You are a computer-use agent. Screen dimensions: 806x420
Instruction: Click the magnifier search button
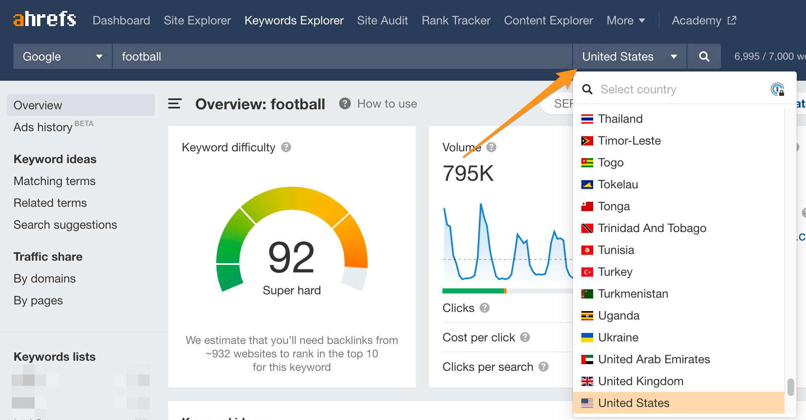coord(704,56)
